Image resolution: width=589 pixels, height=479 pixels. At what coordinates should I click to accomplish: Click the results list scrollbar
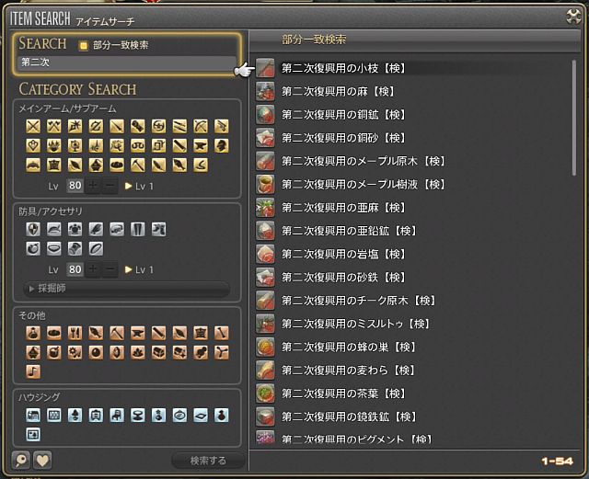click(x=574, y=118)
